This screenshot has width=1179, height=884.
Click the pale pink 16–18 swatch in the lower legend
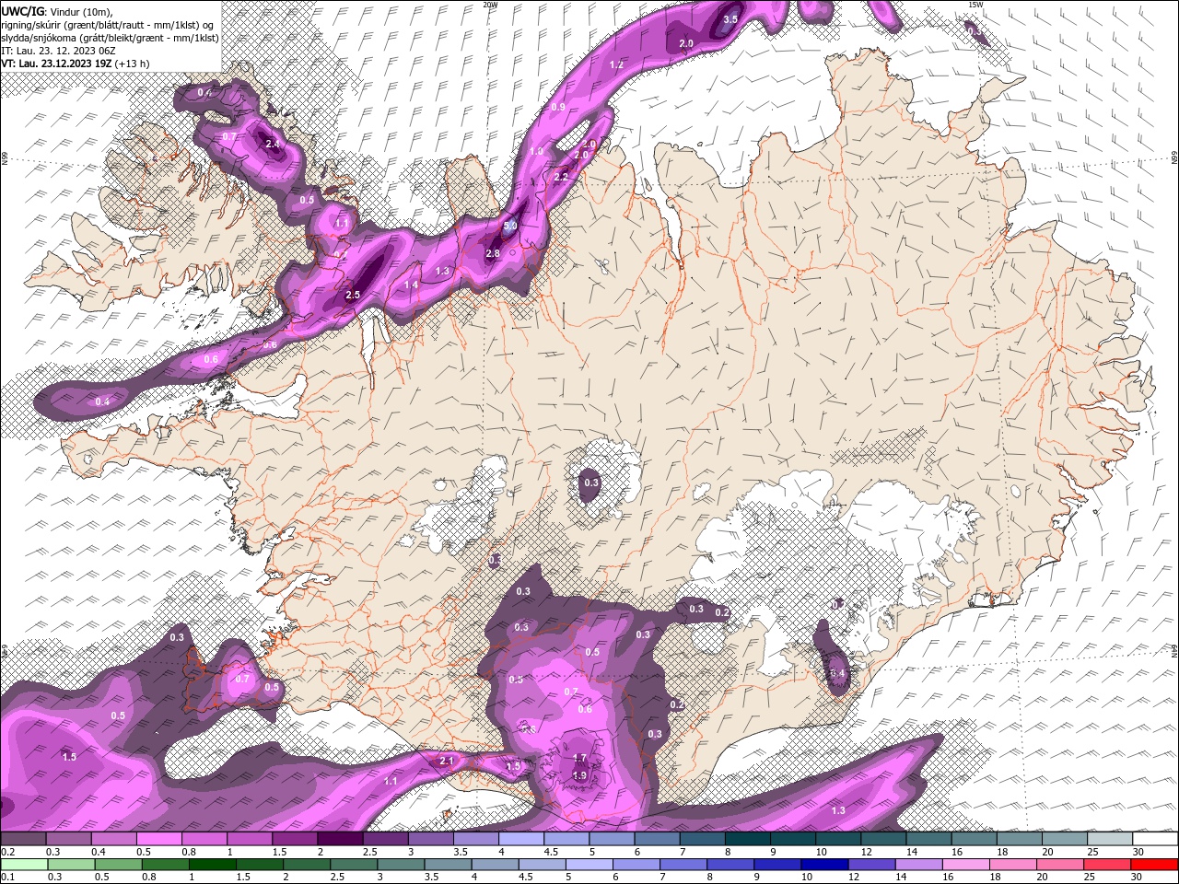click(x=966, y=864)
